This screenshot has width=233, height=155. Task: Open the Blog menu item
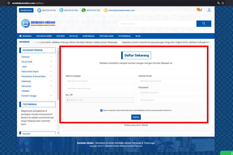click(x=138, y=36)
